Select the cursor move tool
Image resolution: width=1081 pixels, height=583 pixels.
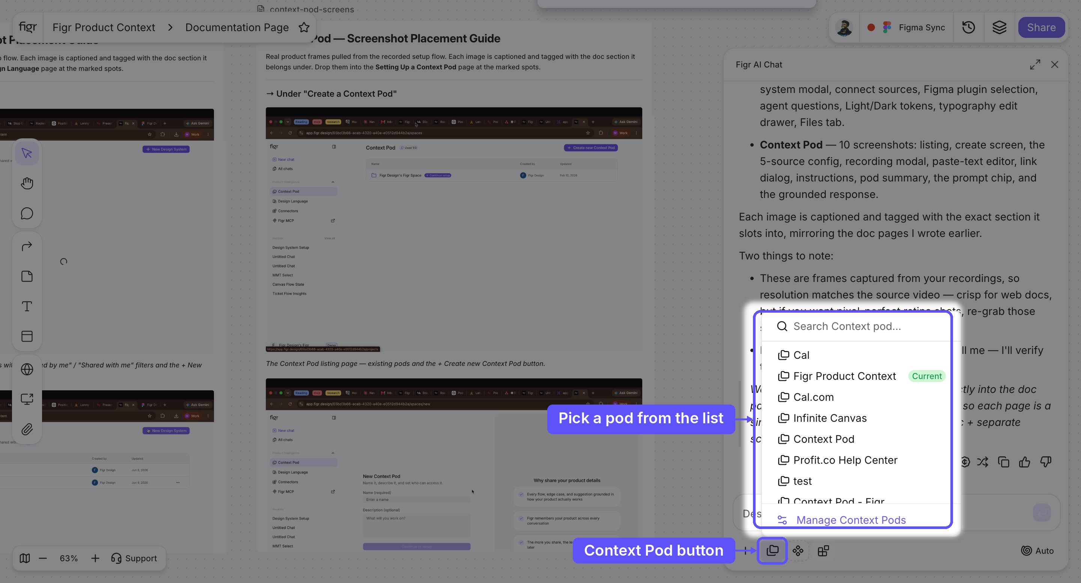click(x=27, y=153)
